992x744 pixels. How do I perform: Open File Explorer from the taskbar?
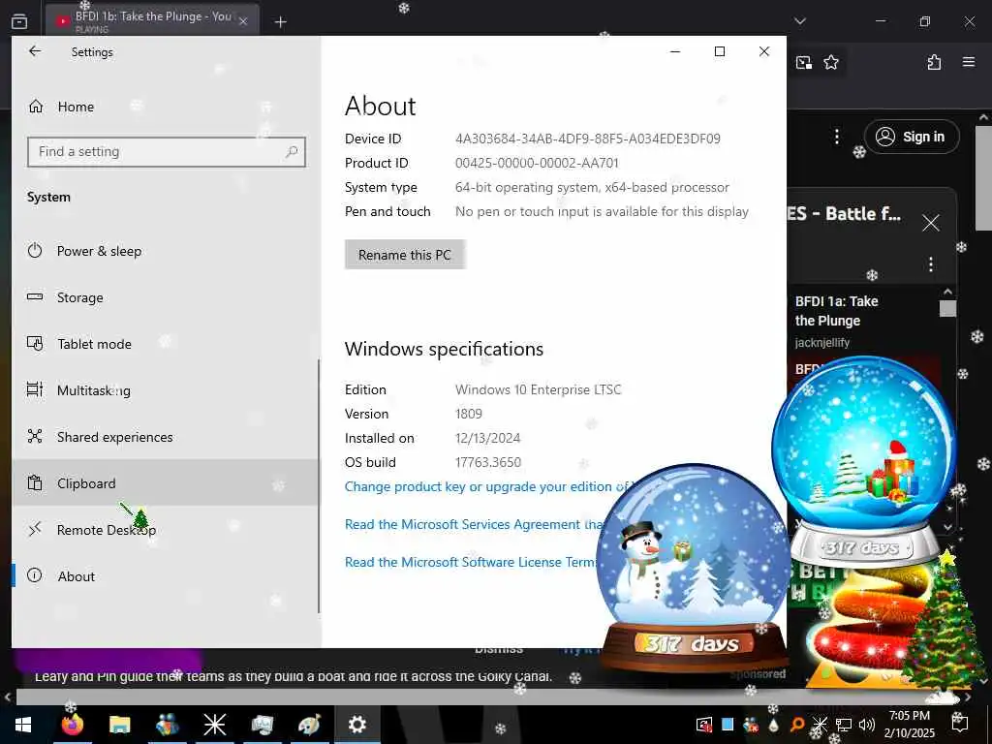119,725
